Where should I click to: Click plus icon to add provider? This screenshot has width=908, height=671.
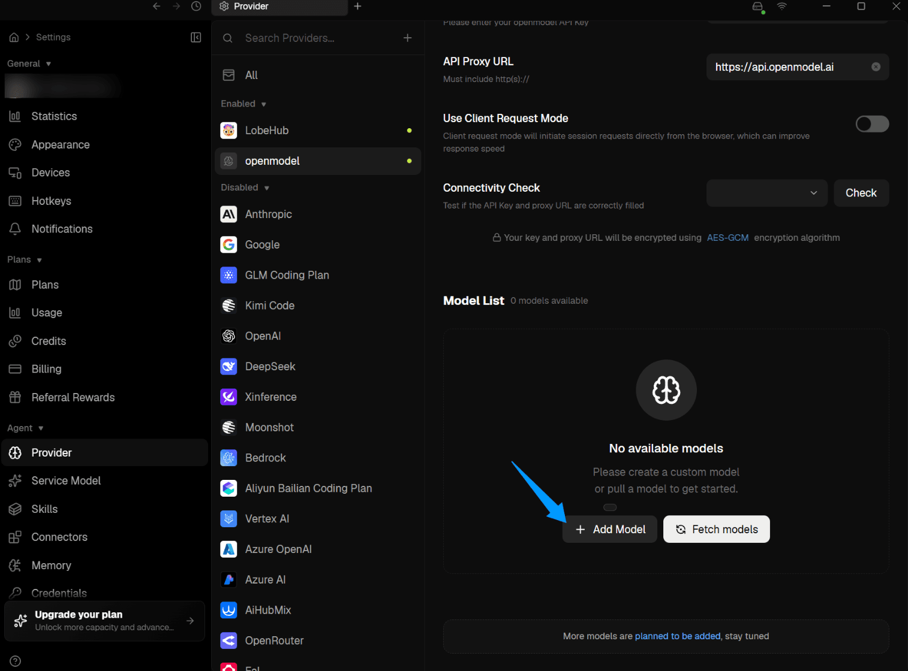click(x=407, y=38)
